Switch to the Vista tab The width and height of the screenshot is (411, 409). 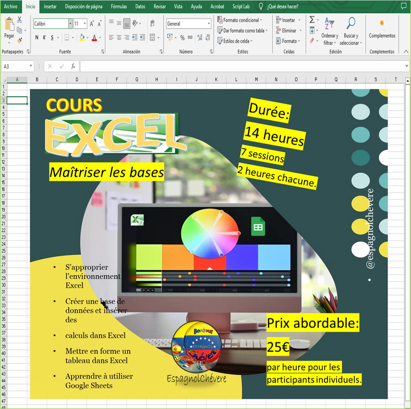[178, 6]
